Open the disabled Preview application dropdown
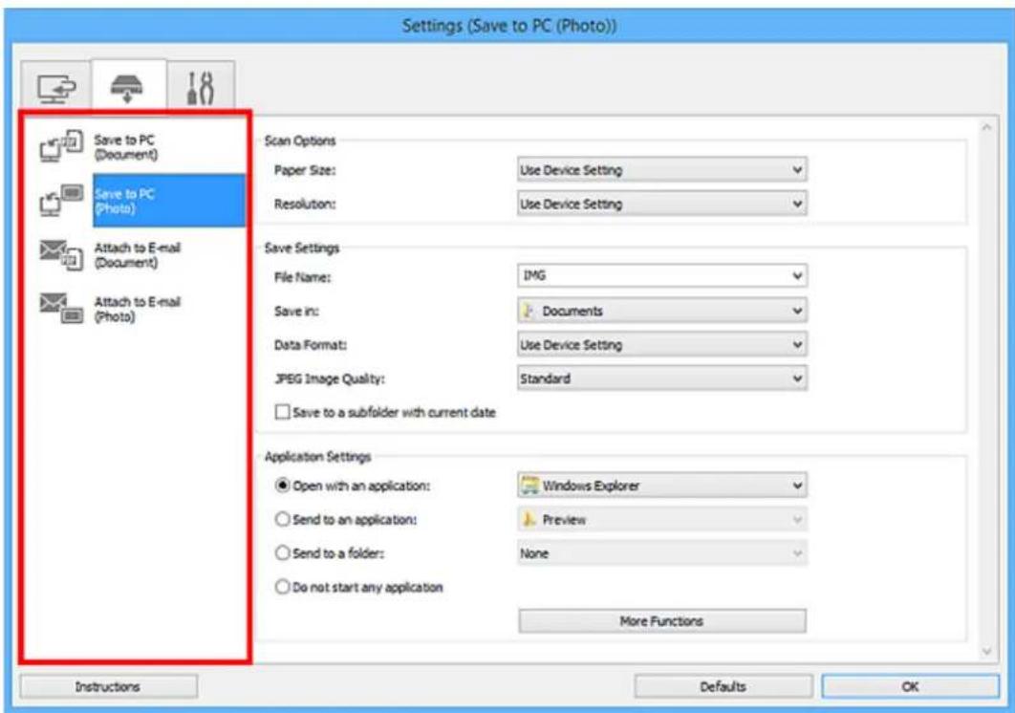The width and height of the screenshot is (1015, 713). click(661, 519)
